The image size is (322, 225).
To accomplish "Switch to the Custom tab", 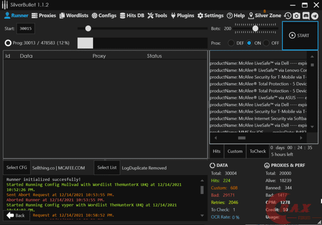I will (x=235, y=151).
